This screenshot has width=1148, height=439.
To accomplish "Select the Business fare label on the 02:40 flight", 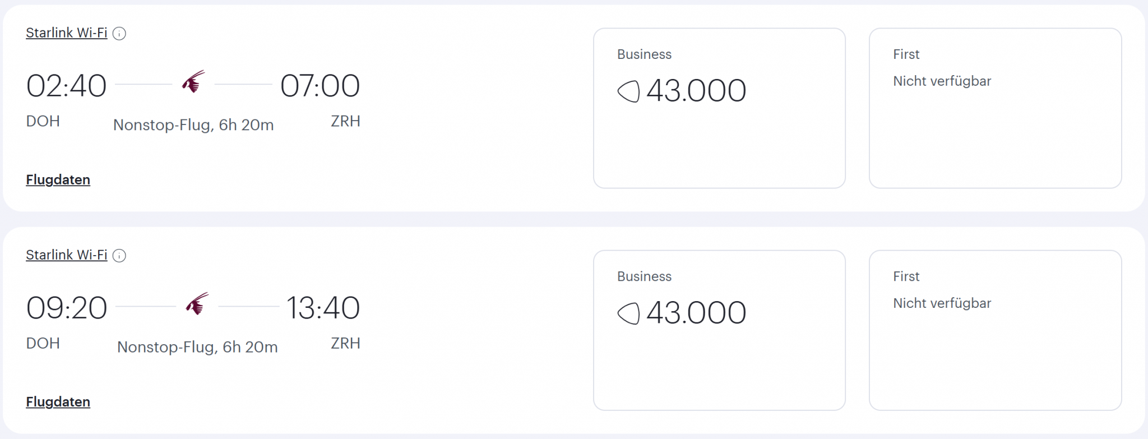I will click(x=644, y=54).
